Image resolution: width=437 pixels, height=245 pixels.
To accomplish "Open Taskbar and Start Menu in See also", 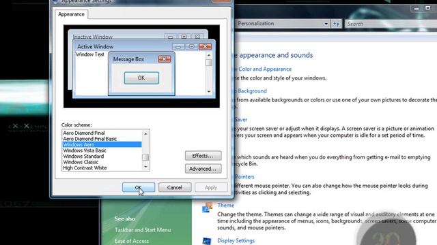I will point(143,230).
